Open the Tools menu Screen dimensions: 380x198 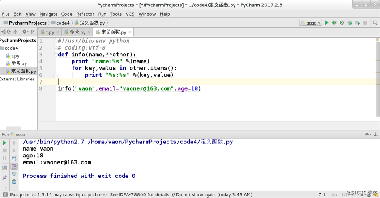[116, 14]
